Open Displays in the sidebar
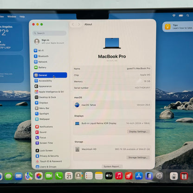This screenshot has width=193, height=193. (x=41, y=103)
